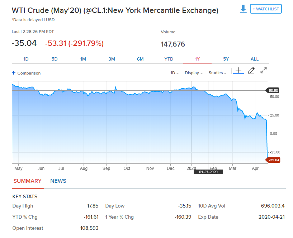Click the plus icon beside Comparison
The width and height of the screenshot is (293, 238).
tap(14, 73)
